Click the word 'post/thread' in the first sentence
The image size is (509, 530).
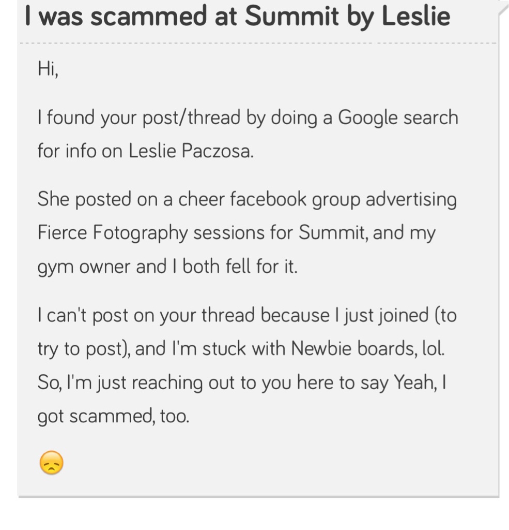pos(191,119)
